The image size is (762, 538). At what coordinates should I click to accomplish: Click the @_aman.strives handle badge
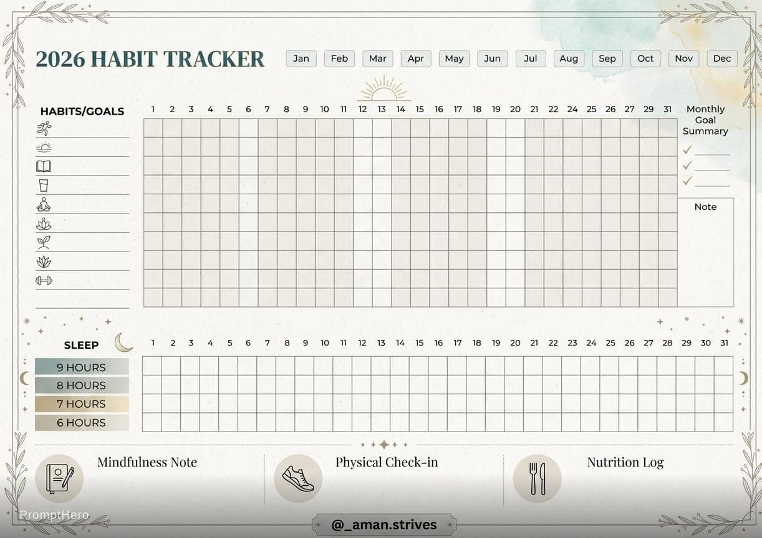(384, 525)
